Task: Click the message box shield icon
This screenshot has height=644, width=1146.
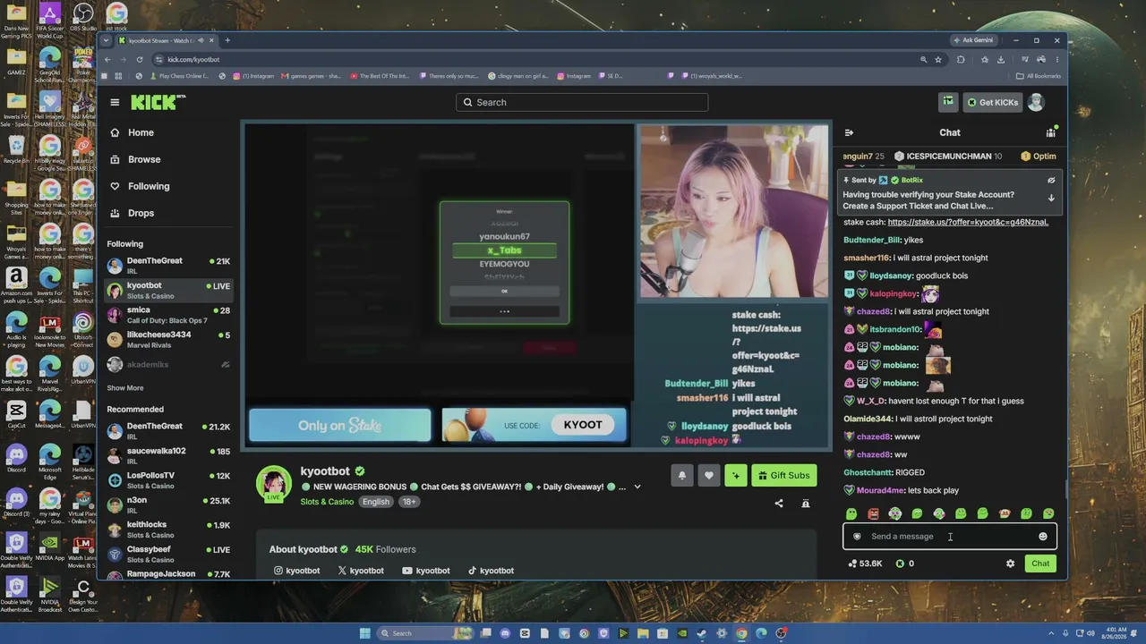Action: pyautogui.click(x=857, y=537)
